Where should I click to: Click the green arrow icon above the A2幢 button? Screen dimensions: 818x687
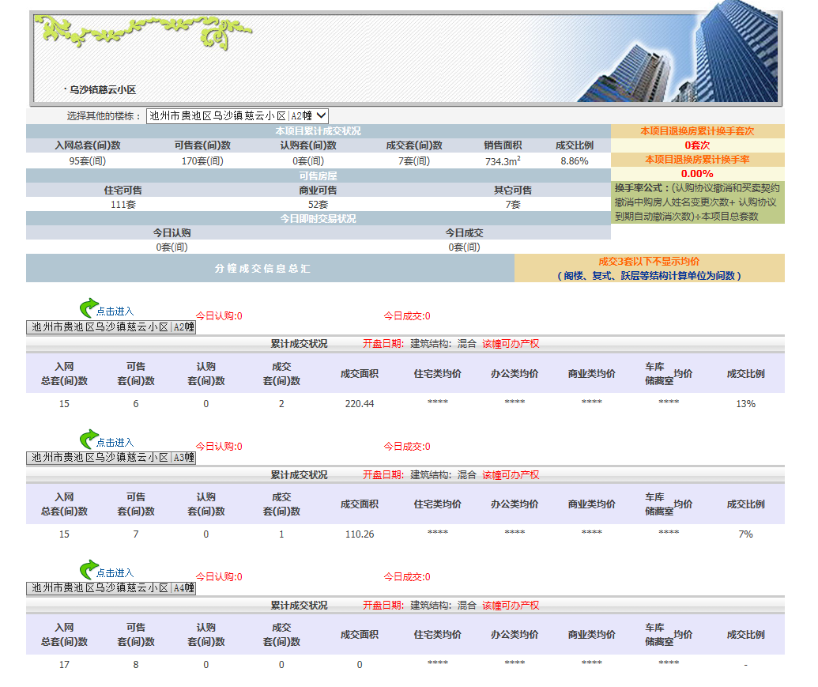point(89,308)
